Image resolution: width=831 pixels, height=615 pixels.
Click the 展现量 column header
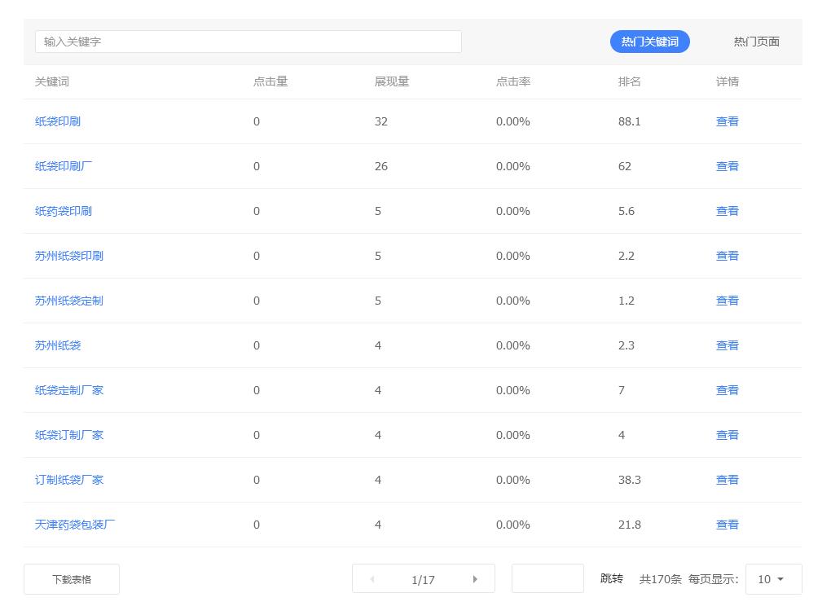coord(392,81)
